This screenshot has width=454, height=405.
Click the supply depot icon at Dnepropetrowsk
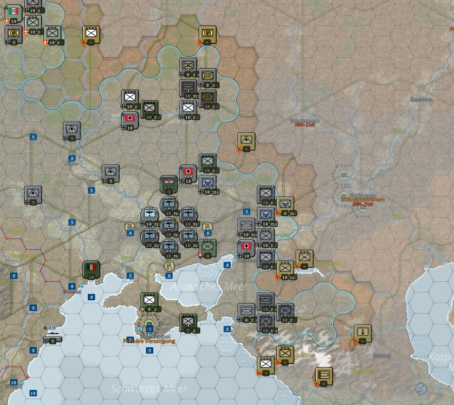[x=130, y=227]
